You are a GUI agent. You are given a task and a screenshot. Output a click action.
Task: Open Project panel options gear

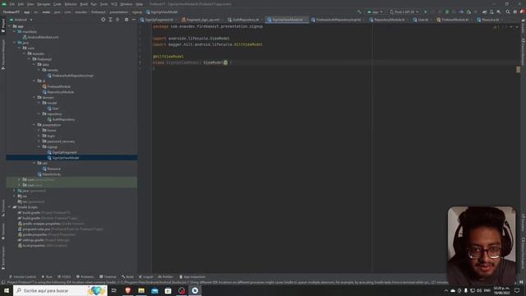point(127,20)
